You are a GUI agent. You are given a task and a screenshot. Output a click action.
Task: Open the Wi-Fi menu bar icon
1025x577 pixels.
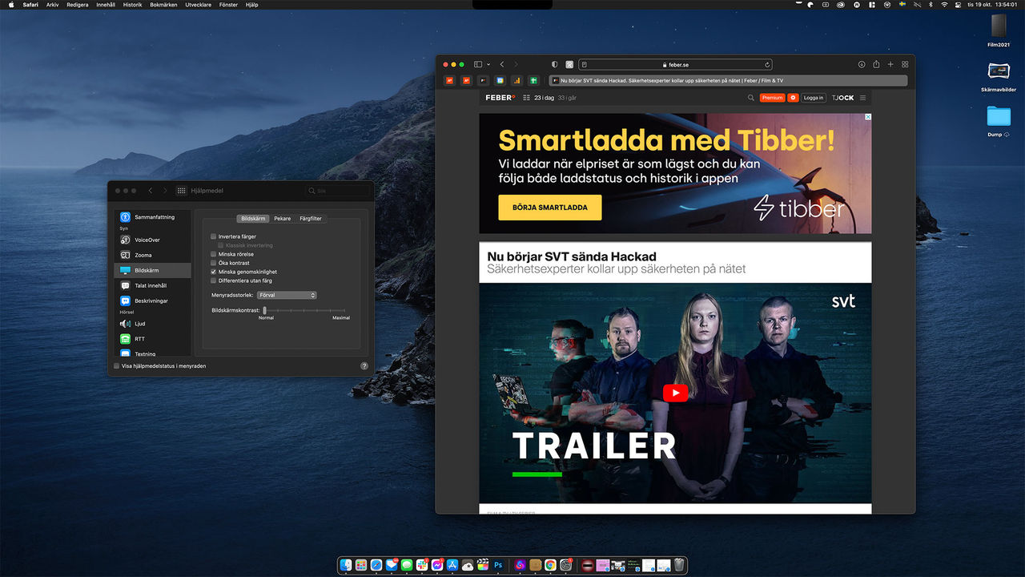[x=944, y=5]
